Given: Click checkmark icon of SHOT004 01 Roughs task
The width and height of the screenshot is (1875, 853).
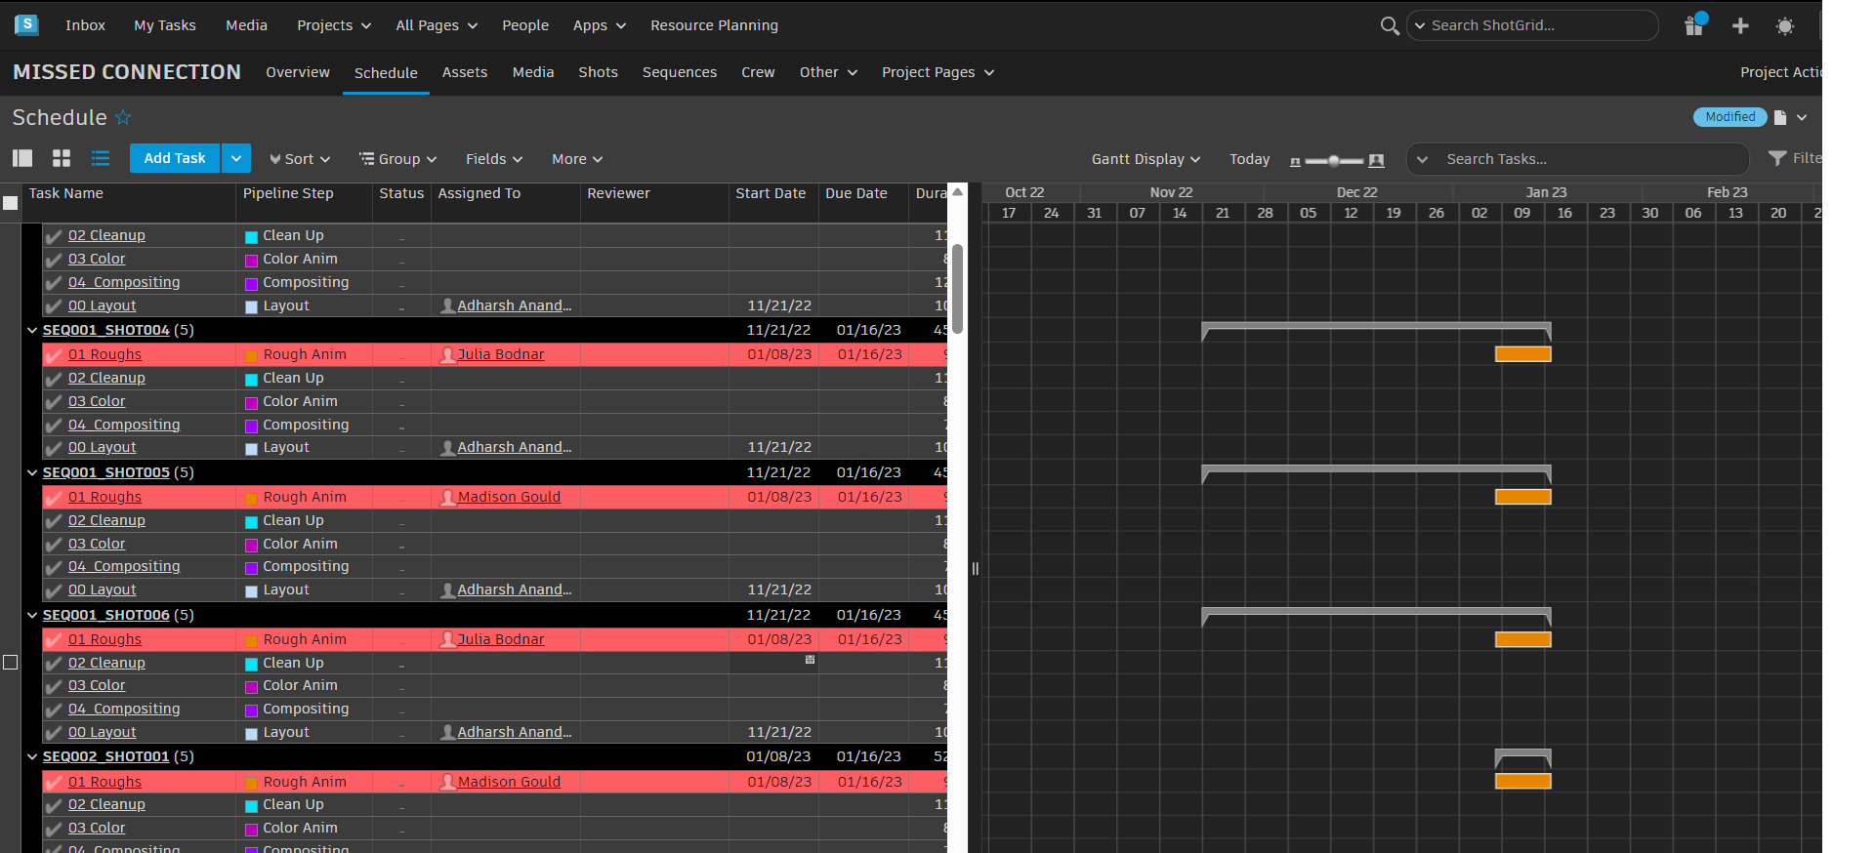Looking at the screenshot, I should coord(54,355).
